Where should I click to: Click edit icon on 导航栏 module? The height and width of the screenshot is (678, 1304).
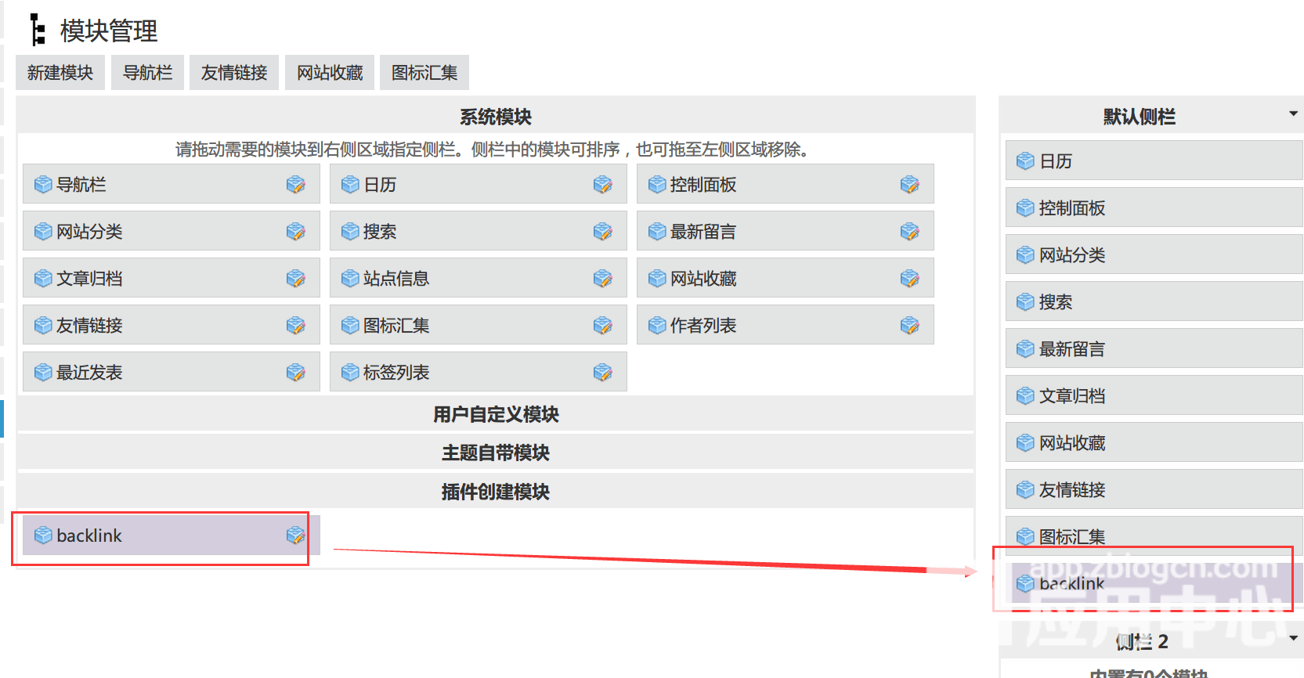(295, 185)
